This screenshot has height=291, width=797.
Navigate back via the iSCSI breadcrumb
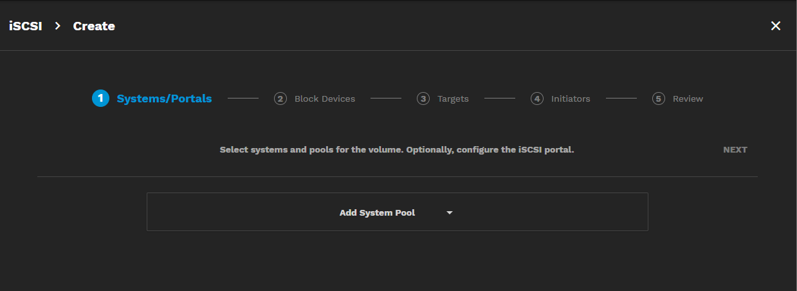(25, 26)
